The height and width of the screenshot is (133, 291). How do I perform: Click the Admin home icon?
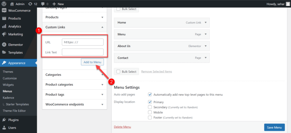[12, 4]
